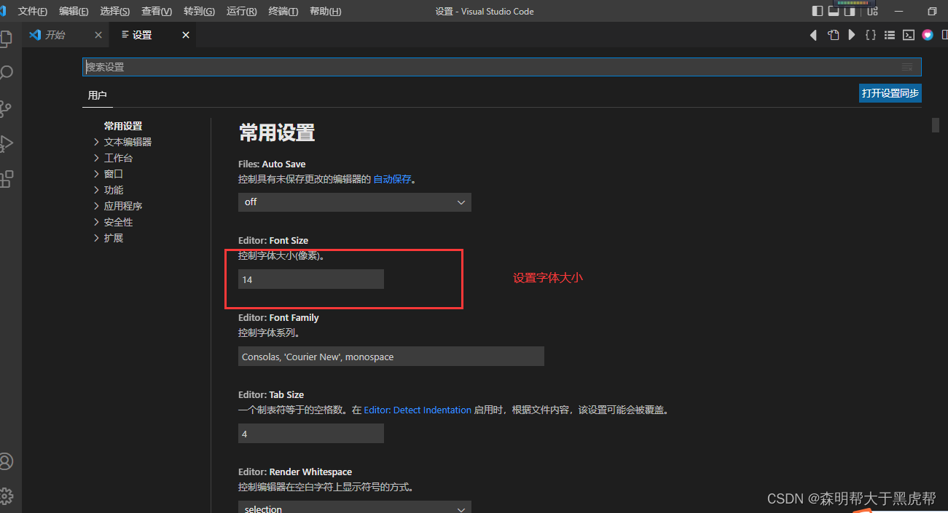Click the list icon in editor toolbar

pyautogui.click(x=890, y=35)
